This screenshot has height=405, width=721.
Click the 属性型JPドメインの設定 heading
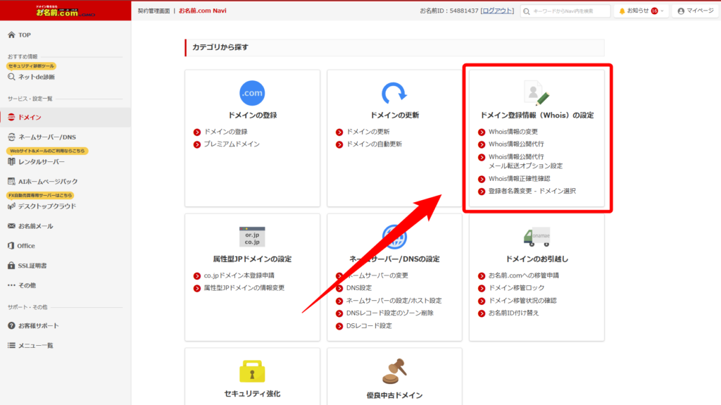pyautogui.click(x=252, y=259)
